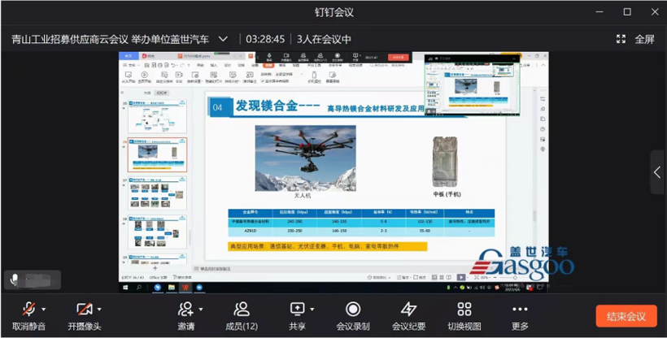Select the 首页 tab in shared WPS window
The image size is (667, 338).
(129, 56)
